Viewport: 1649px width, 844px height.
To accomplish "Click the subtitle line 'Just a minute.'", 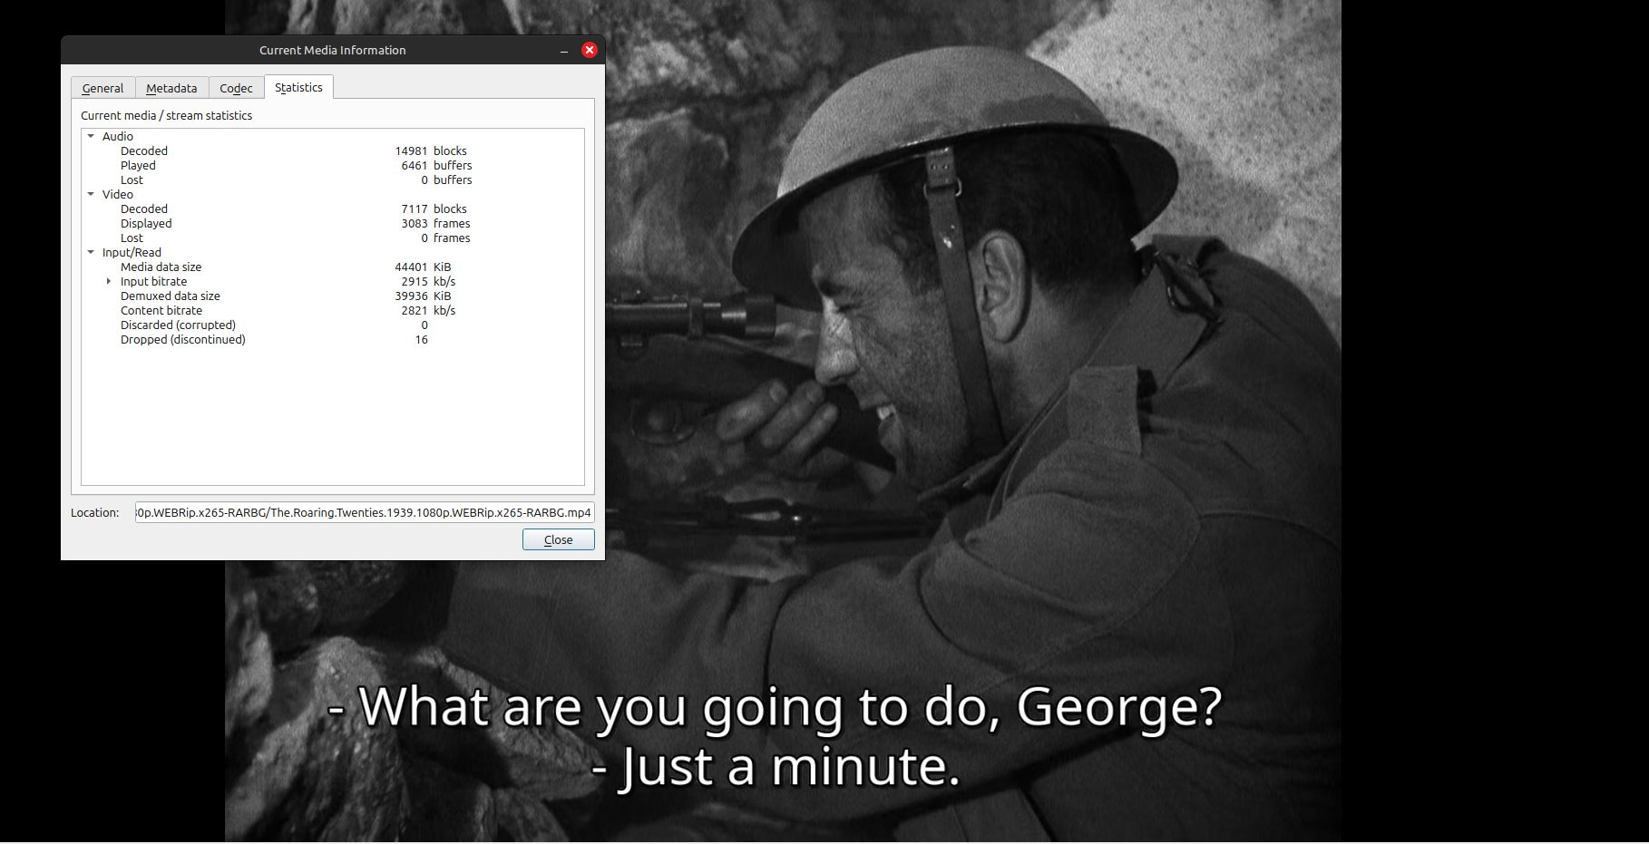I will [776, 766].
